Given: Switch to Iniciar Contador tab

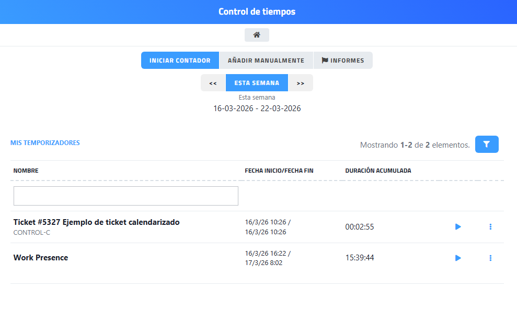Looking at the screenshot, I should 180,61.
